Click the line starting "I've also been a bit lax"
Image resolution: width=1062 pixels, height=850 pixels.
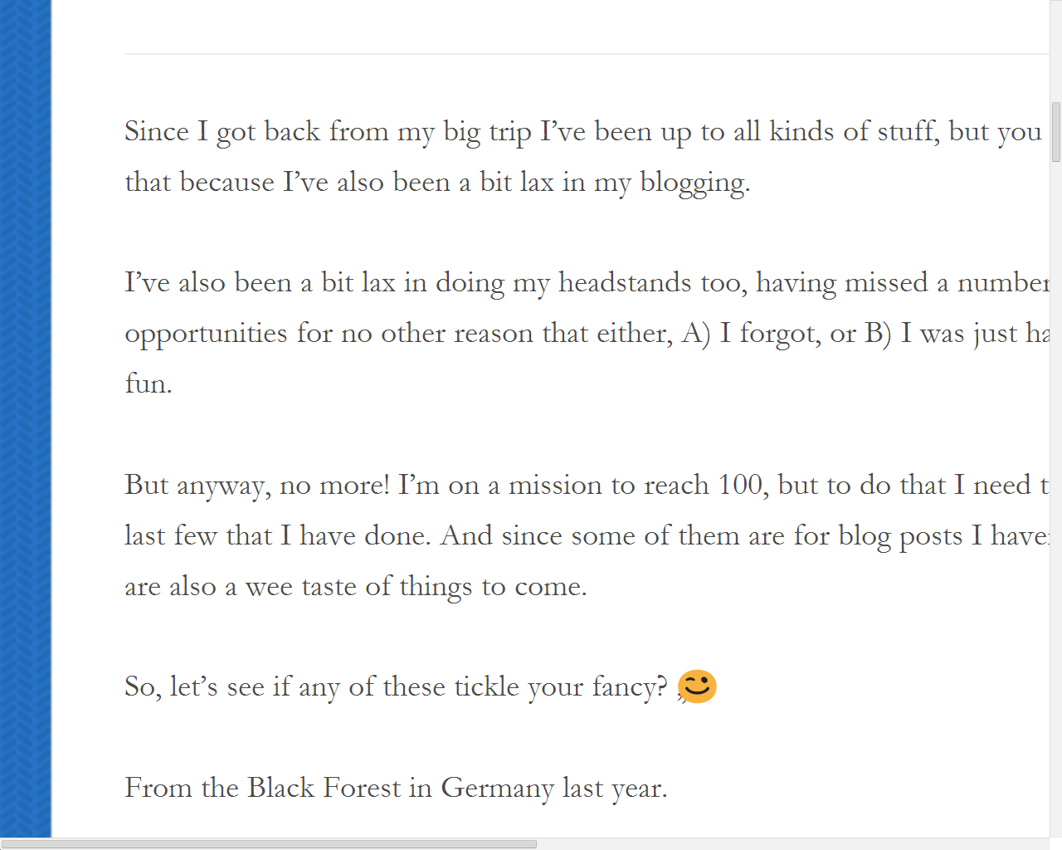click(581, 283)
